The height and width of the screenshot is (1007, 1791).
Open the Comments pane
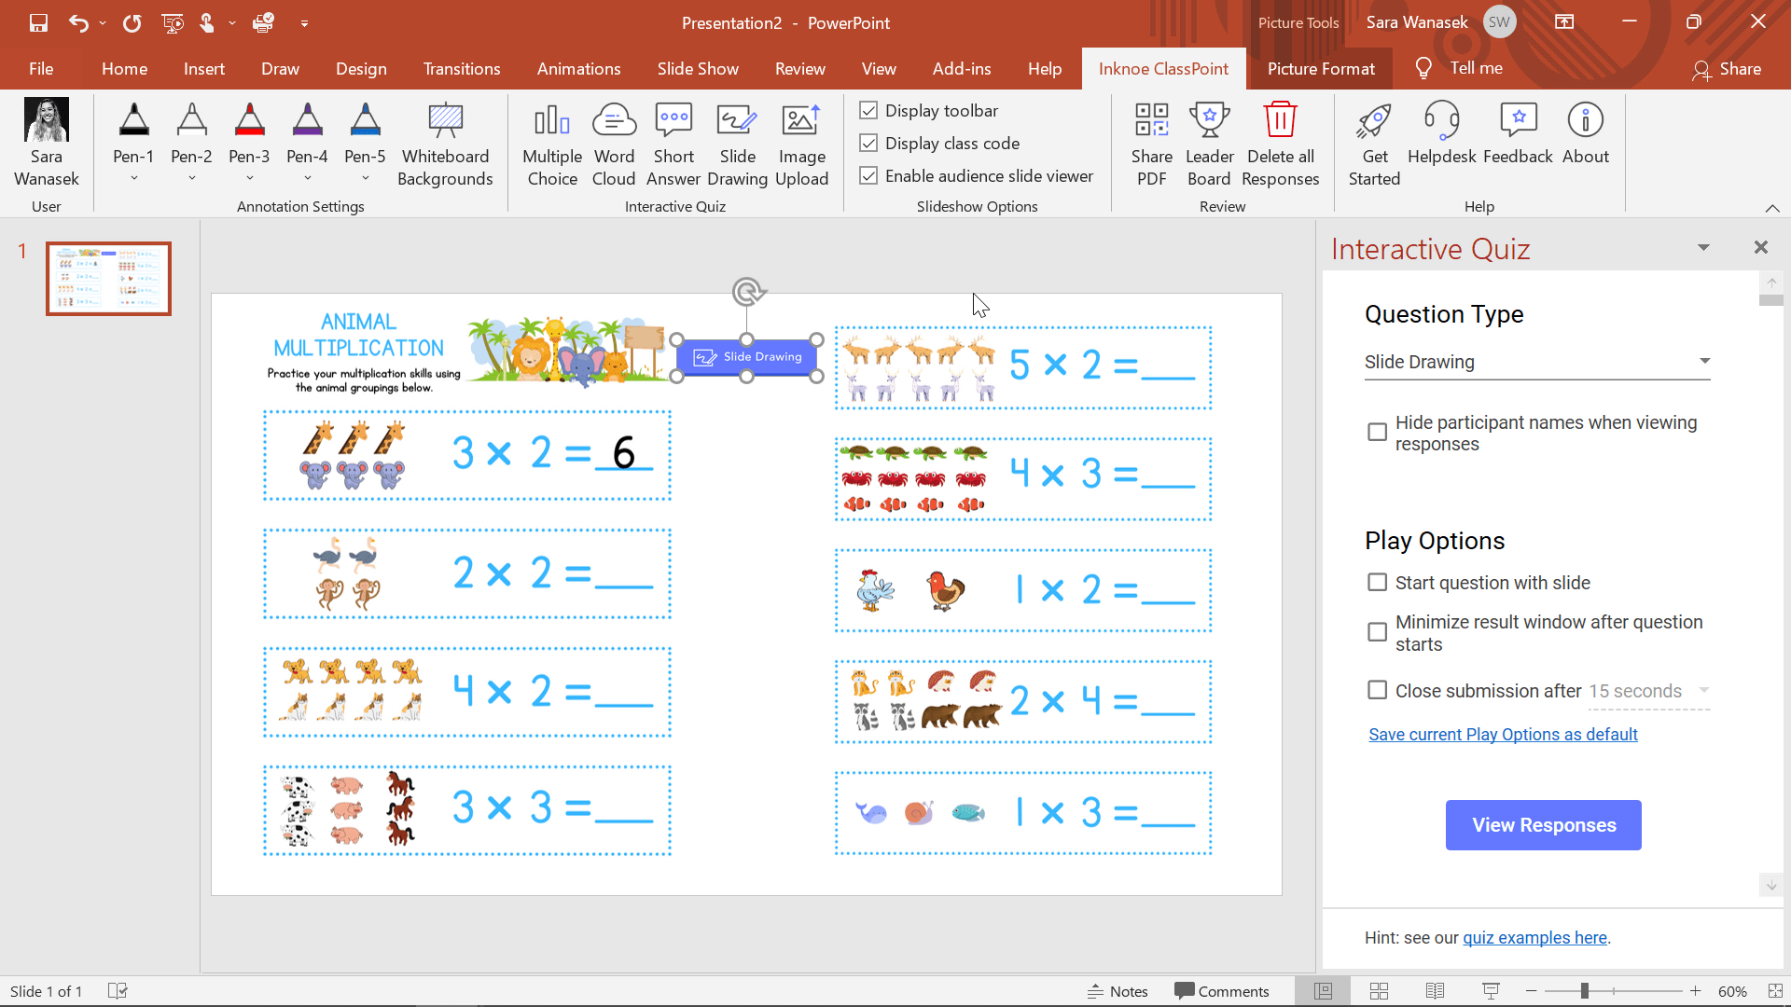1222,991
